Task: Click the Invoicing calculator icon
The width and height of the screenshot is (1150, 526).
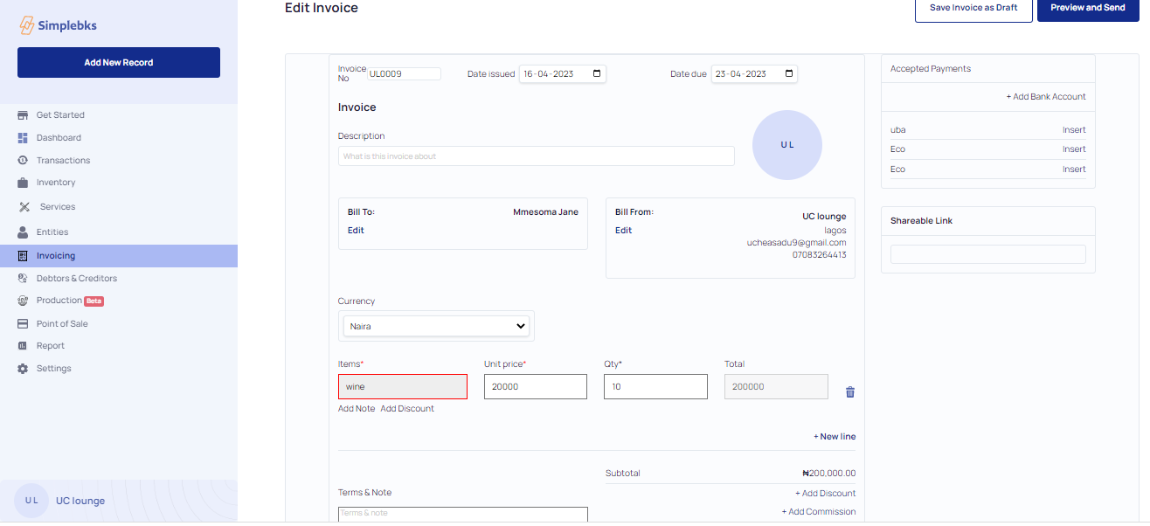Action: 24,256
